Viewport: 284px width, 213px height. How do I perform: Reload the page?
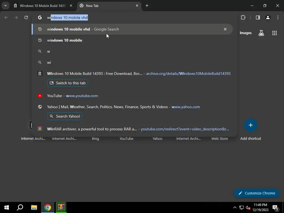click(x=26, y=17)
